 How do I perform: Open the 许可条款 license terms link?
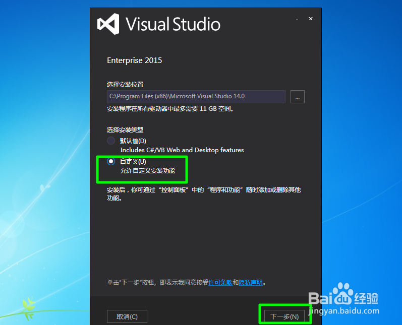pyautogui.click(x=220, y=283)
